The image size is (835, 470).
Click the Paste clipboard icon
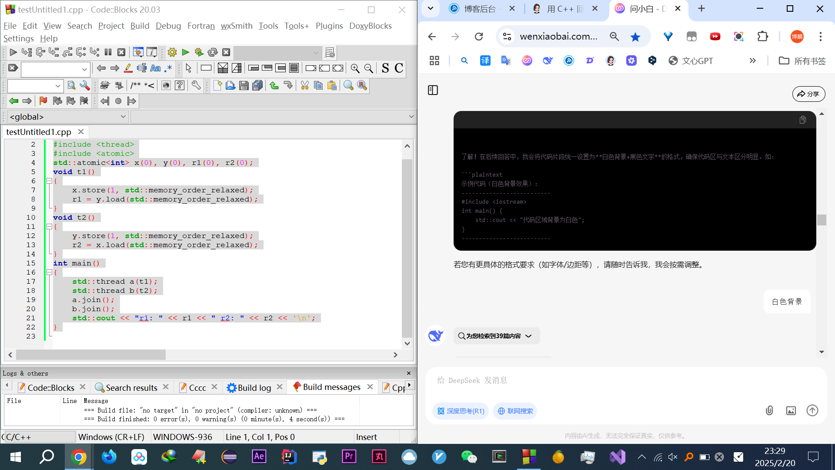(x=332, y=85)
